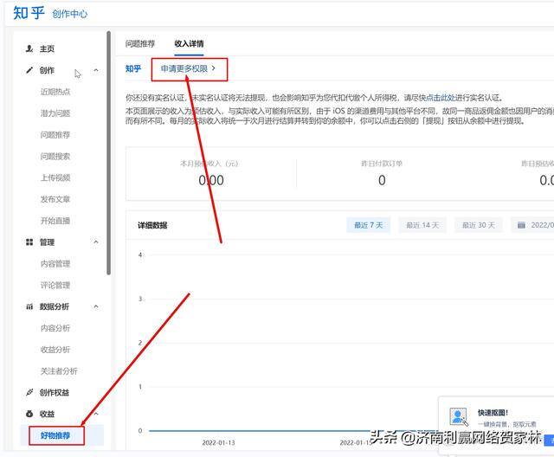Viewport: 554px width, 457px height.
Task: Click the 数据分析 chart icon
Action: (29, 306)
